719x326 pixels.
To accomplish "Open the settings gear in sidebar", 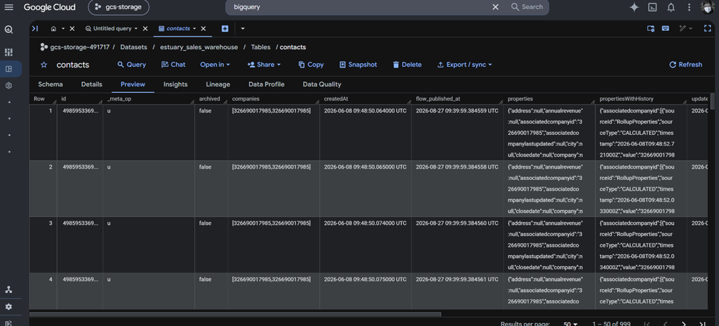I will coord(8,307).
